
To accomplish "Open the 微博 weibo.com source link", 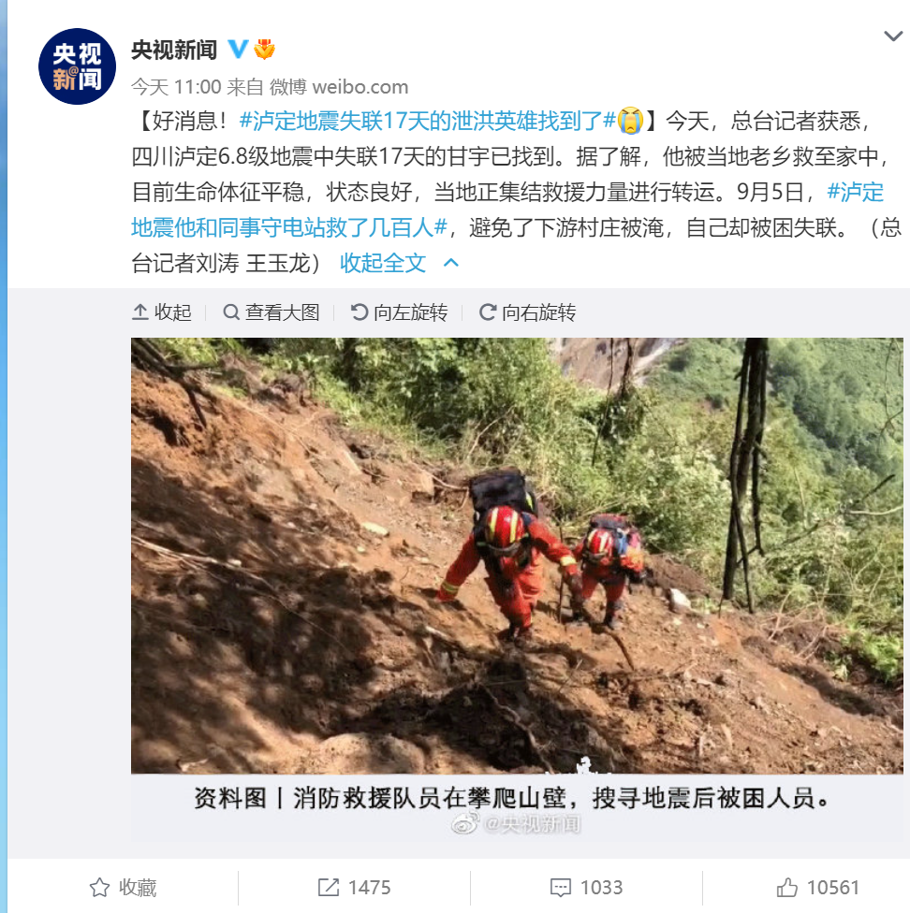I will 339,87.
